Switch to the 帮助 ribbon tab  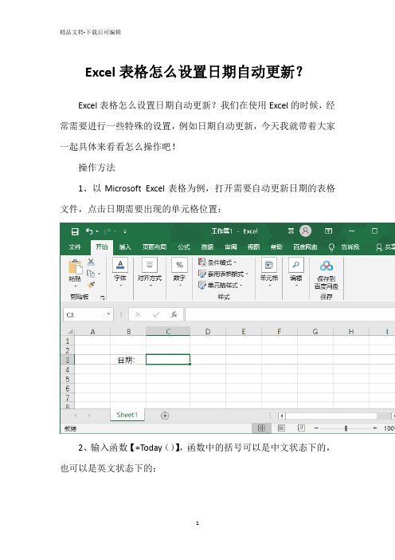[276, 246]
